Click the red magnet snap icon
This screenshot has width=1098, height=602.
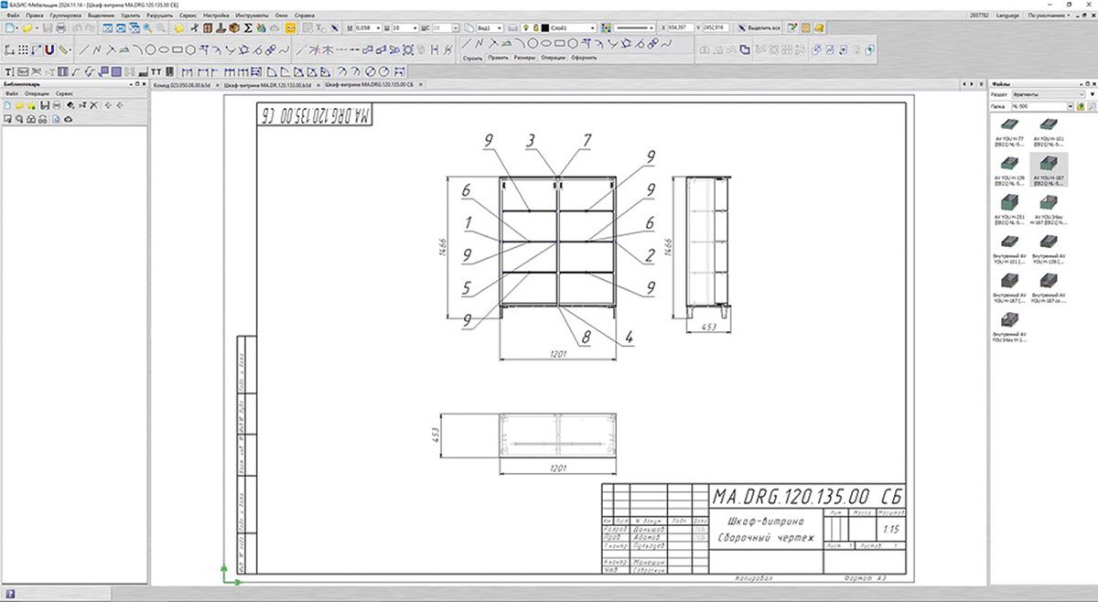[x=49, y=48]
